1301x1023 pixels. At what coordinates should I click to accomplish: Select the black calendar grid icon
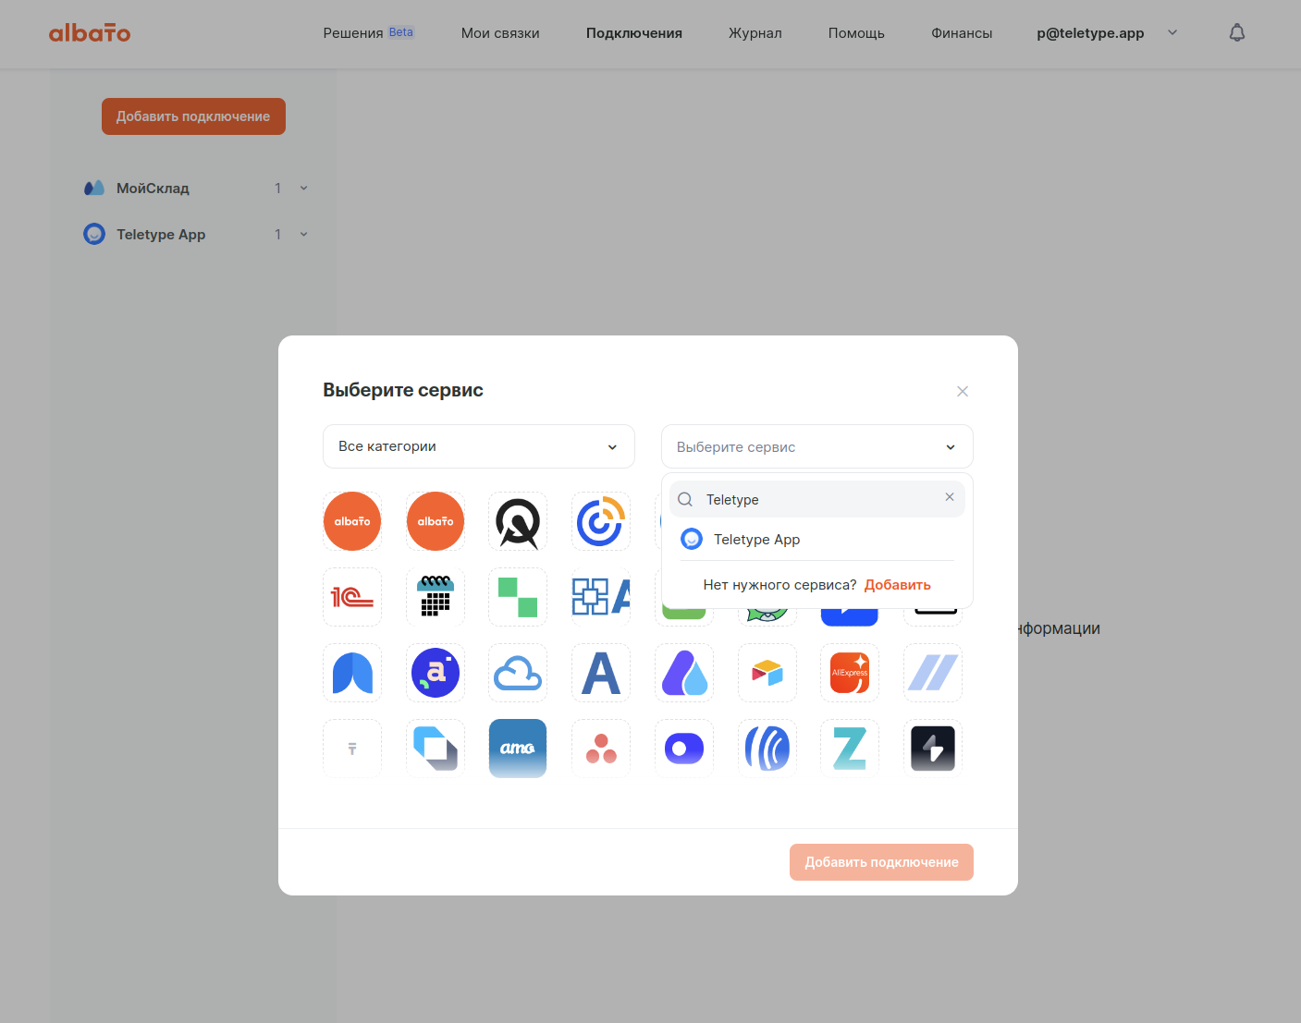click(436, 597)
